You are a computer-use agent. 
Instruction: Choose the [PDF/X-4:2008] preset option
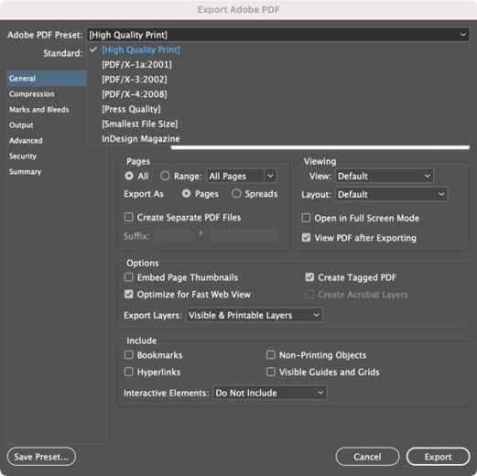135,94
